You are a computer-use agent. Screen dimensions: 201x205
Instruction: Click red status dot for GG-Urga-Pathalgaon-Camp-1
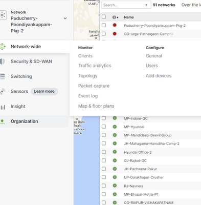(x=115, y=34)
